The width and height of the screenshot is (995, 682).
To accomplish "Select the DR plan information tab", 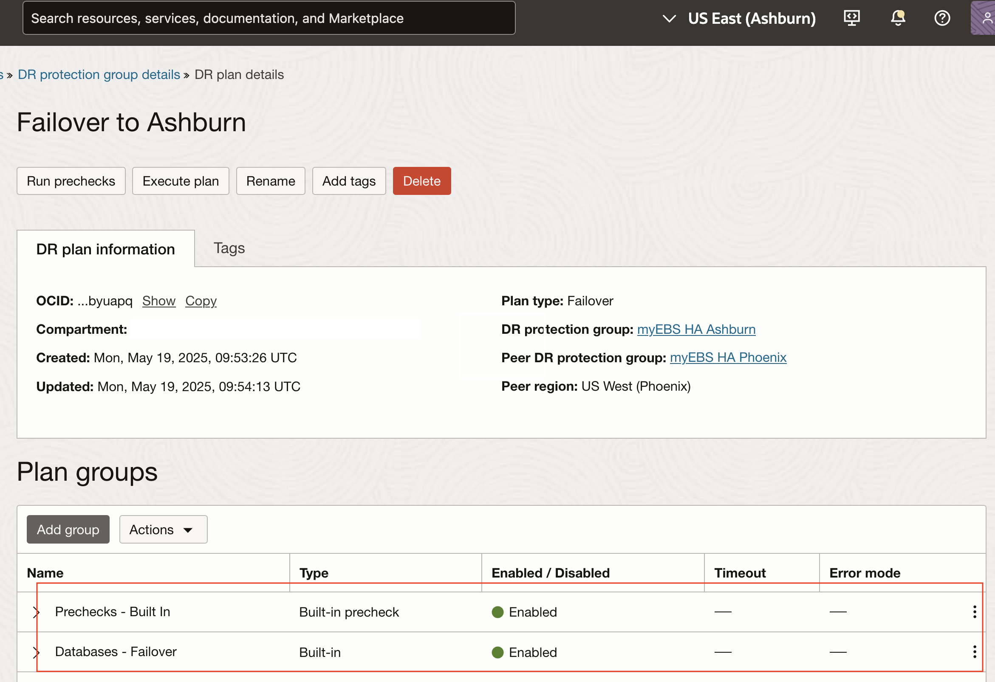I will pyautogui.click(x=105, y=249).
